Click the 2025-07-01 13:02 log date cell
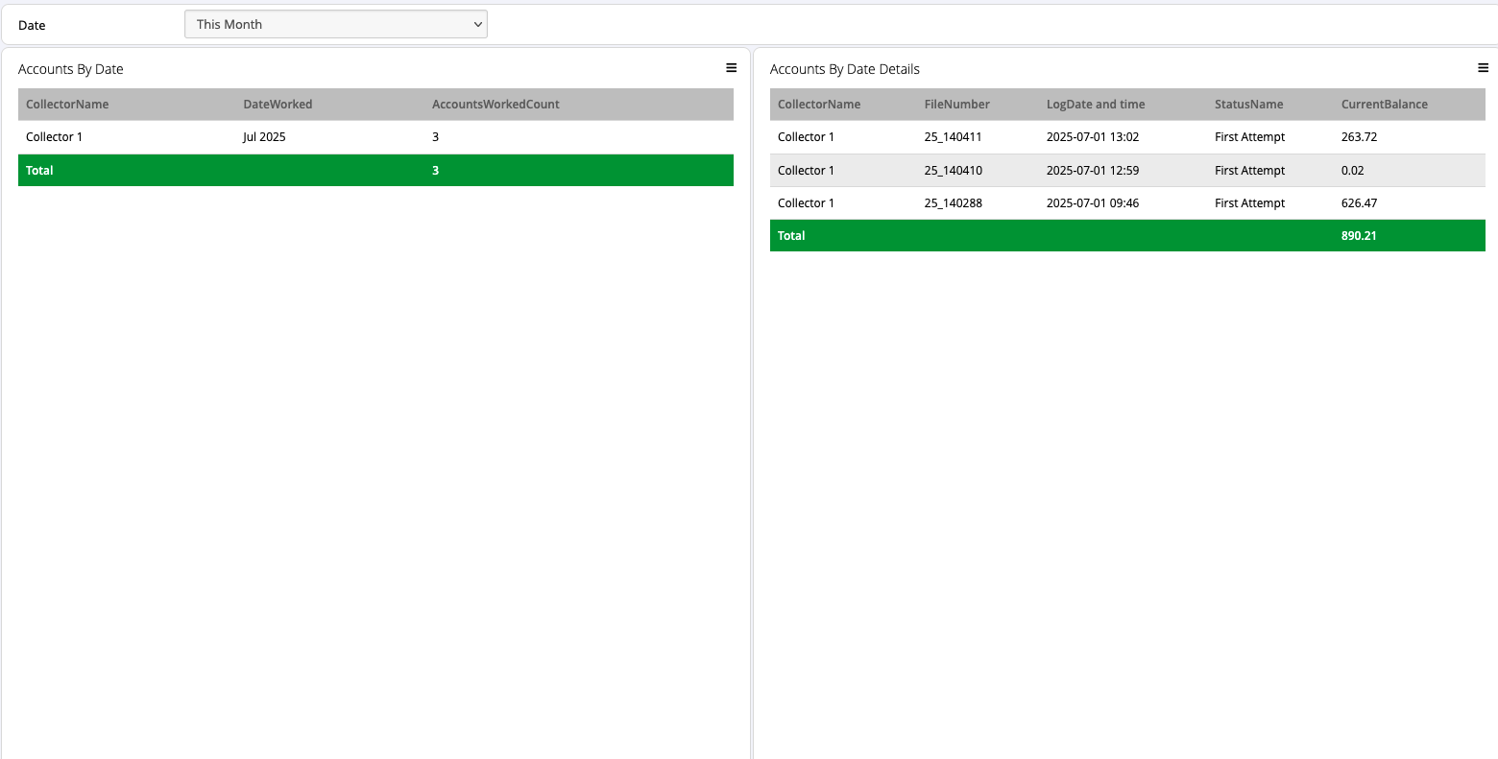Screen dimensions: 1498x759 coord(1092,137)
